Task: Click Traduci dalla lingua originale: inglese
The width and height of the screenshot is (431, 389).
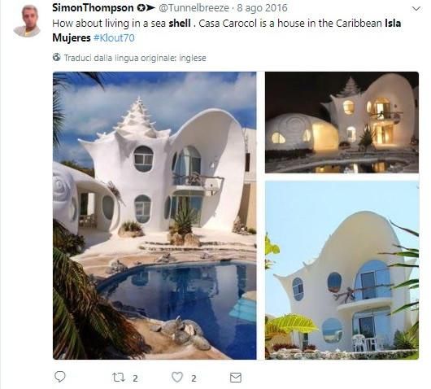Action: pos(135,58)
